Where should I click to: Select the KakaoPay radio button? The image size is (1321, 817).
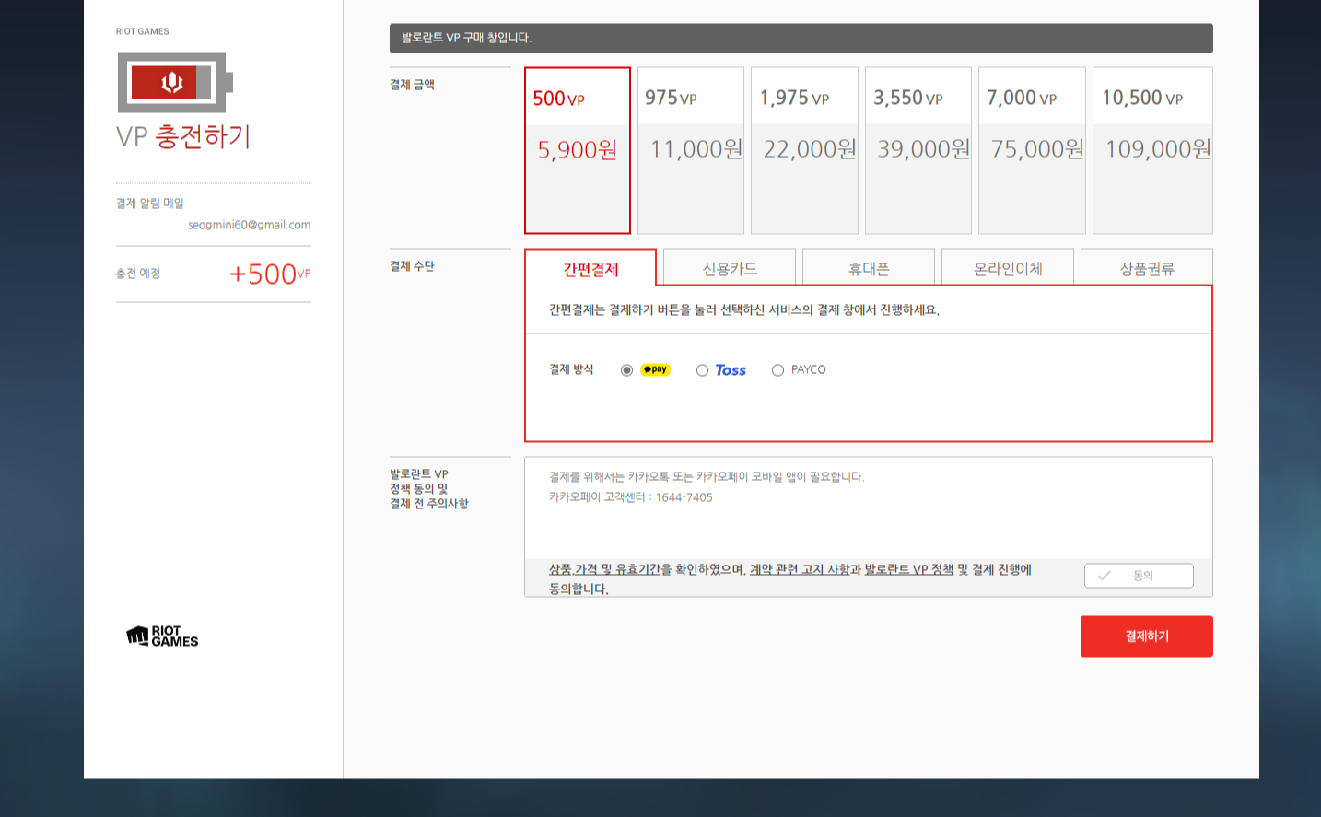(626, 370)
